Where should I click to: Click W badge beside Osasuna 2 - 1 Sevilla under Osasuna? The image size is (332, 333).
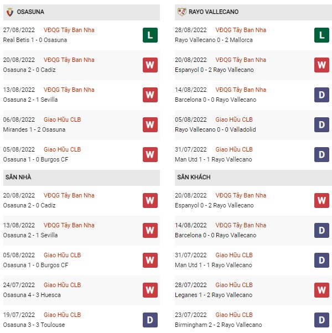[x=150, y=95]
